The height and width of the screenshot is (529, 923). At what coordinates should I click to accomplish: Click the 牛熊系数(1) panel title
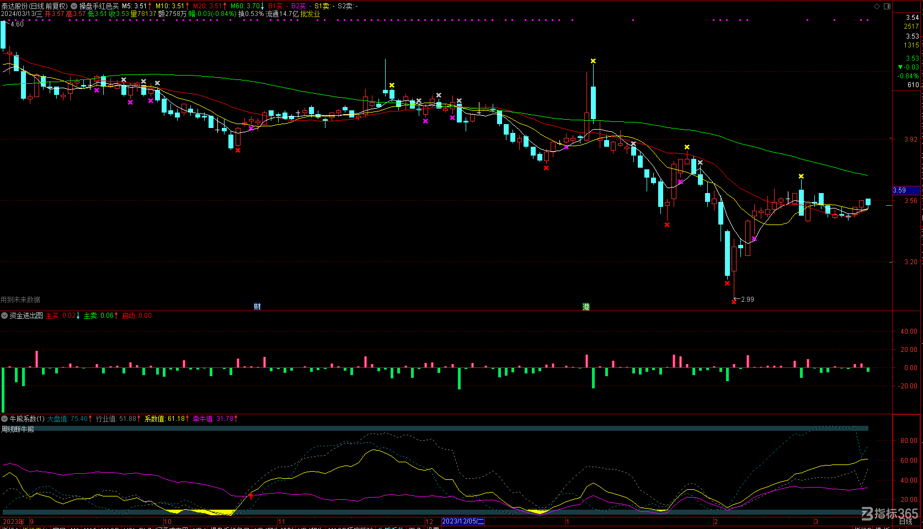click(27, 419)
